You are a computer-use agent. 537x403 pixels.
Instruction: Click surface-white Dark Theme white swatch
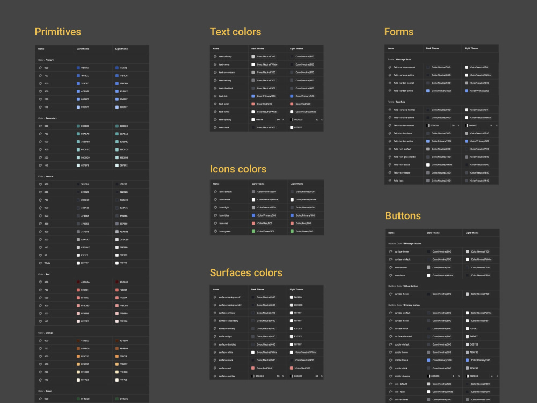coord(253,352)
